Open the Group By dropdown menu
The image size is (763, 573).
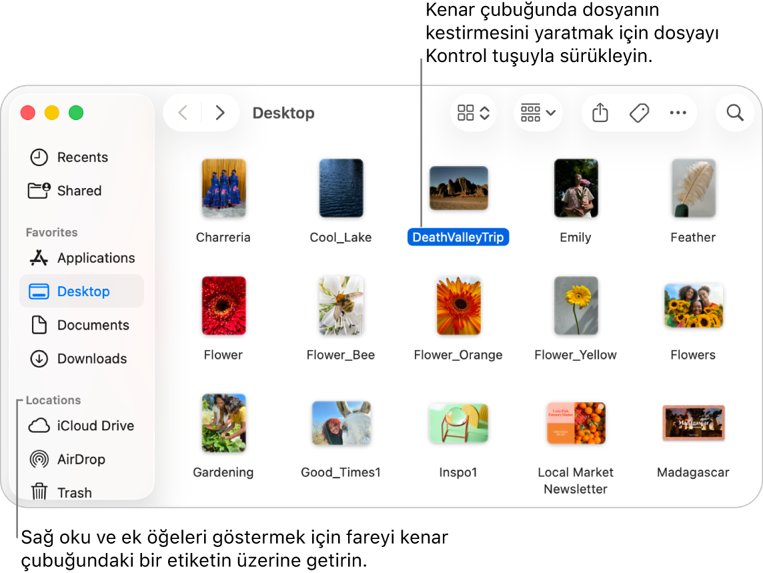(x=538, y=113)
